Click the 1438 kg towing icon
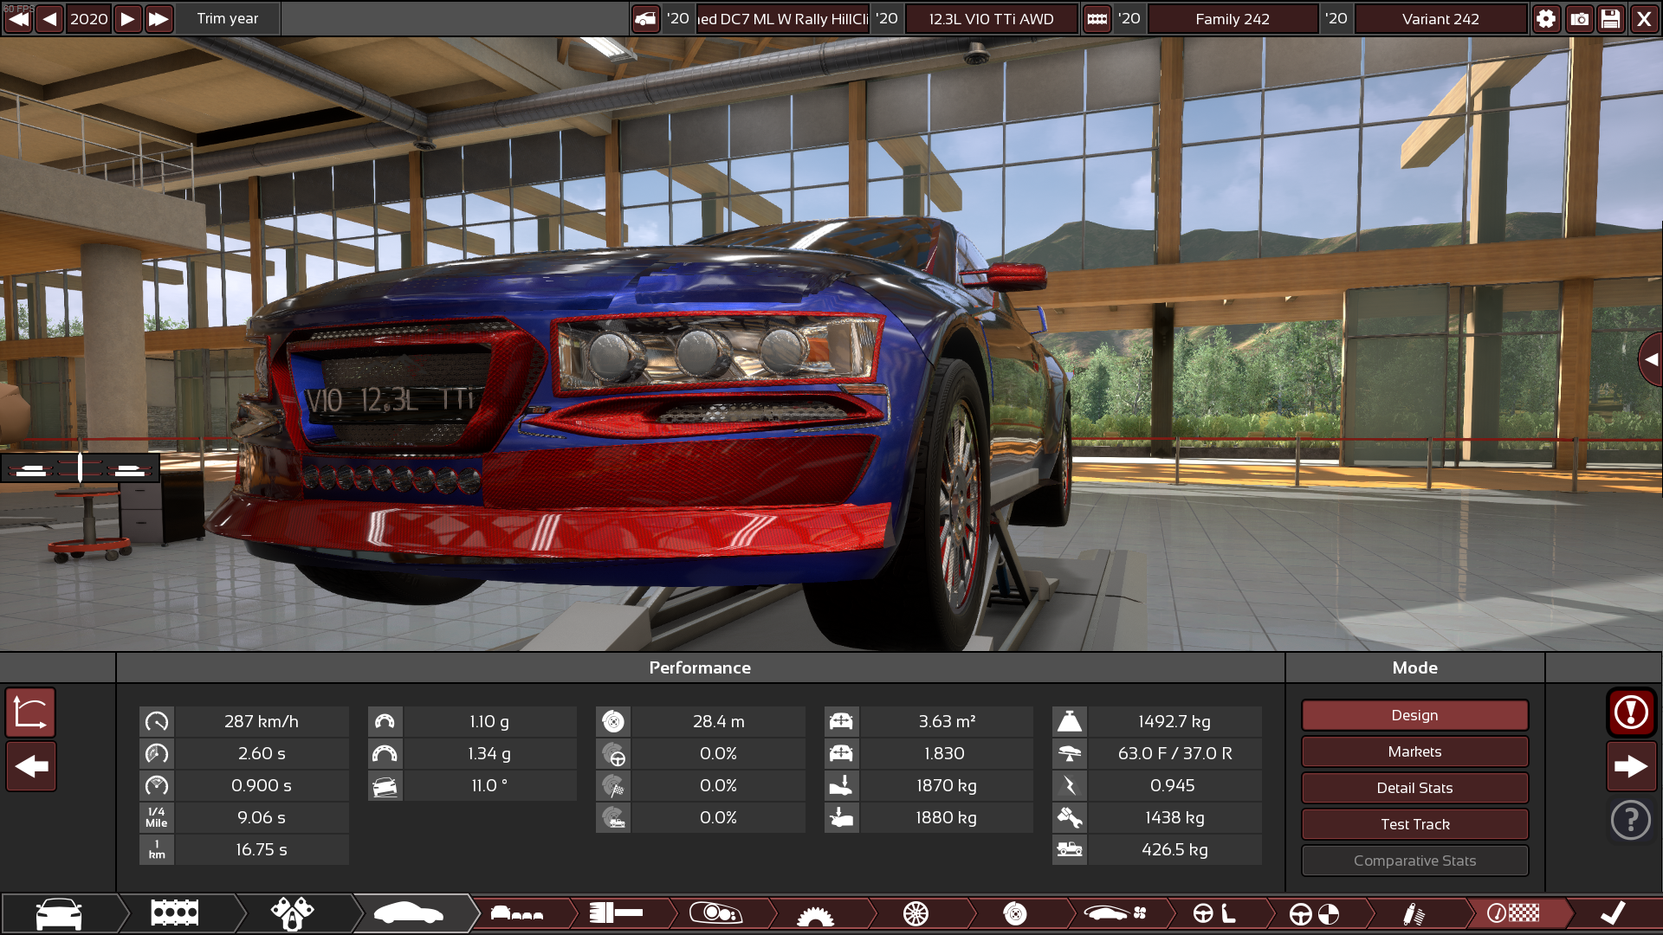This screenshot has width=1663, height=935. 1070,817
